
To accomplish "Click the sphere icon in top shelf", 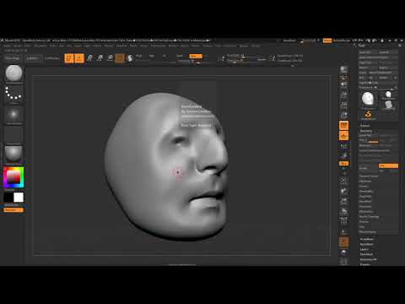I will tap(130, 58).
